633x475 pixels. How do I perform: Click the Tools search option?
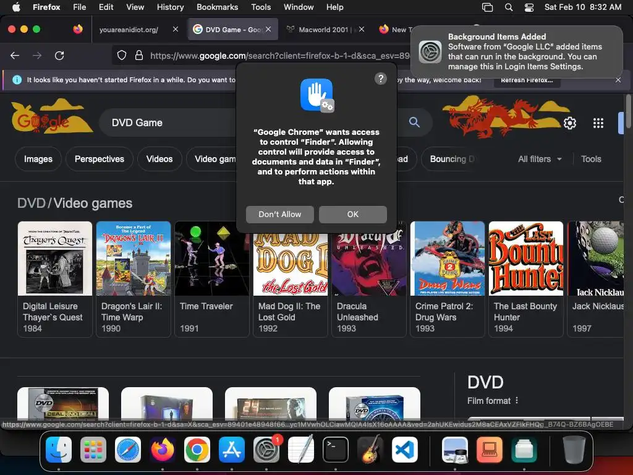pyautogui.click(x=591, y=159)
